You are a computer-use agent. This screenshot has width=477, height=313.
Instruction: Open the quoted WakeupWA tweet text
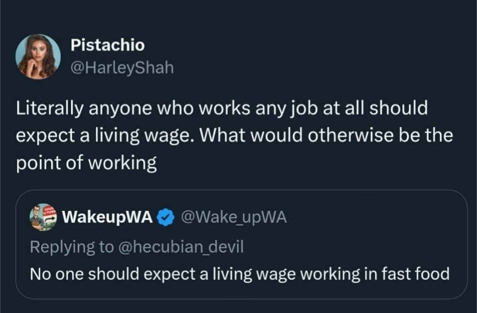[x=239, y=274]
